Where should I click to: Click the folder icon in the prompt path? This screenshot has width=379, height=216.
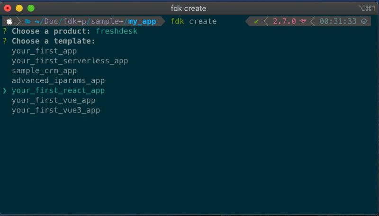[28, 21]
